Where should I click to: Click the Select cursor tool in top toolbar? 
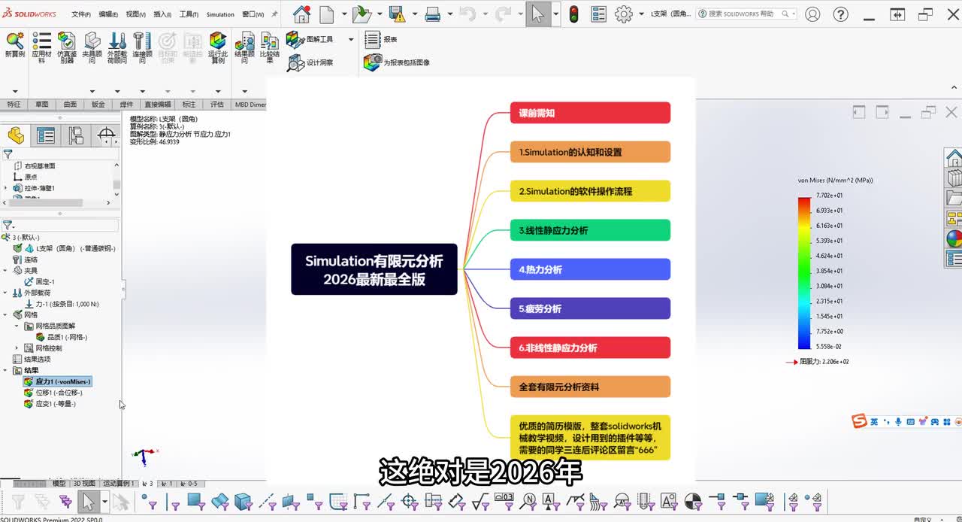click(x=537, y=14)
